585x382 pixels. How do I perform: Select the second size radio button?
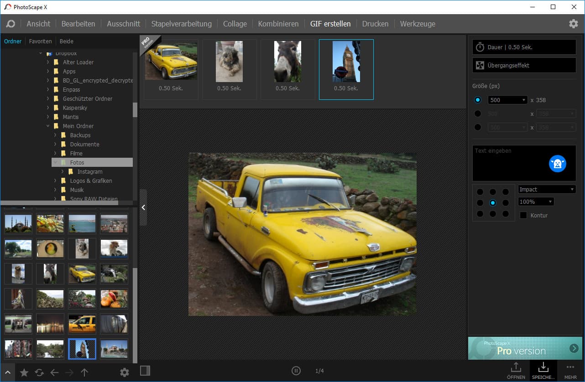tap(478, 114)
